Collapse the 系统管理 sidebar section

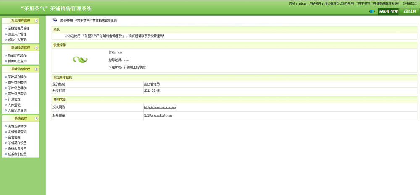click(x=37, y=119)
